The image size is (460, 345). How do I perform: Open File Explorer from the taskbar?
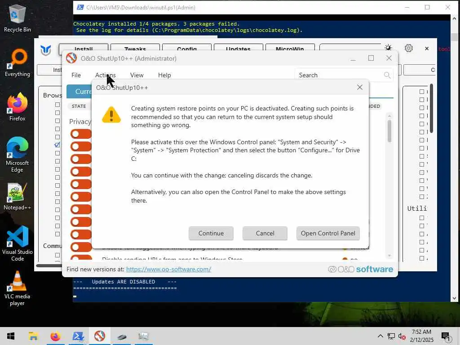(33, 336)
